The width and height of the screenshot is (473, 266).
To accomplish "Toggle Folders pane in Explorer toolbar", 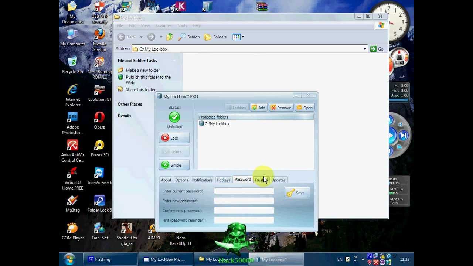I will (x=215, y=37).
